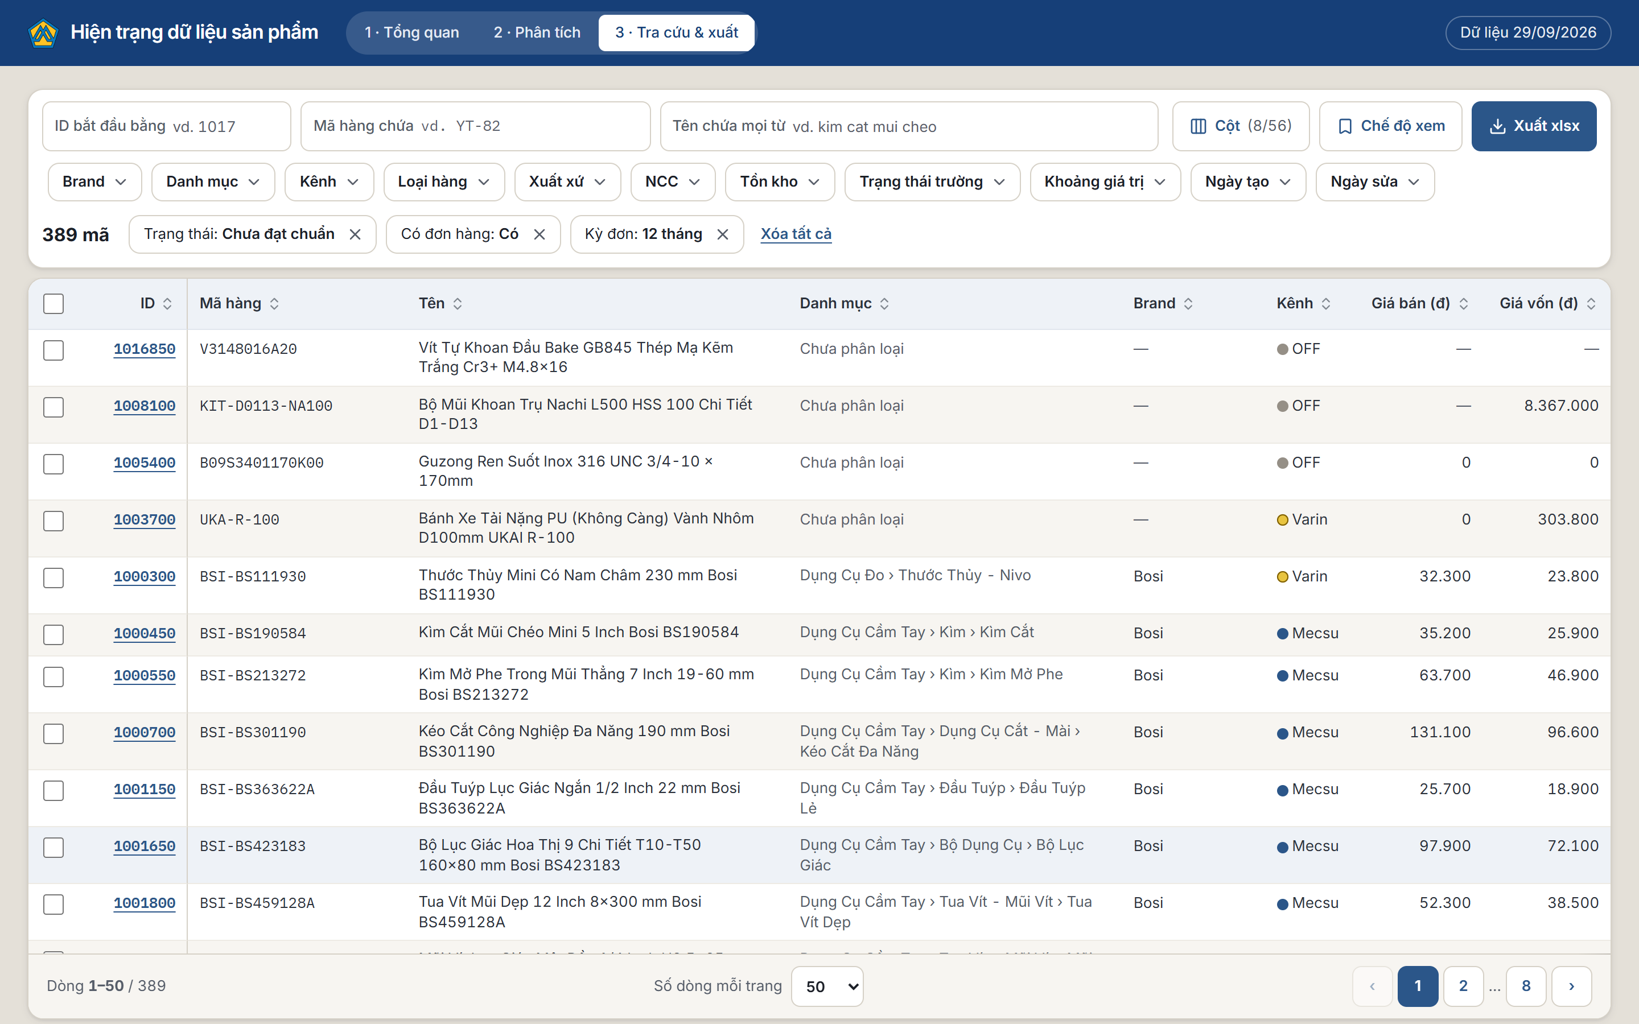Sort by Brand column header arrows

click(x=1188, y=303)
